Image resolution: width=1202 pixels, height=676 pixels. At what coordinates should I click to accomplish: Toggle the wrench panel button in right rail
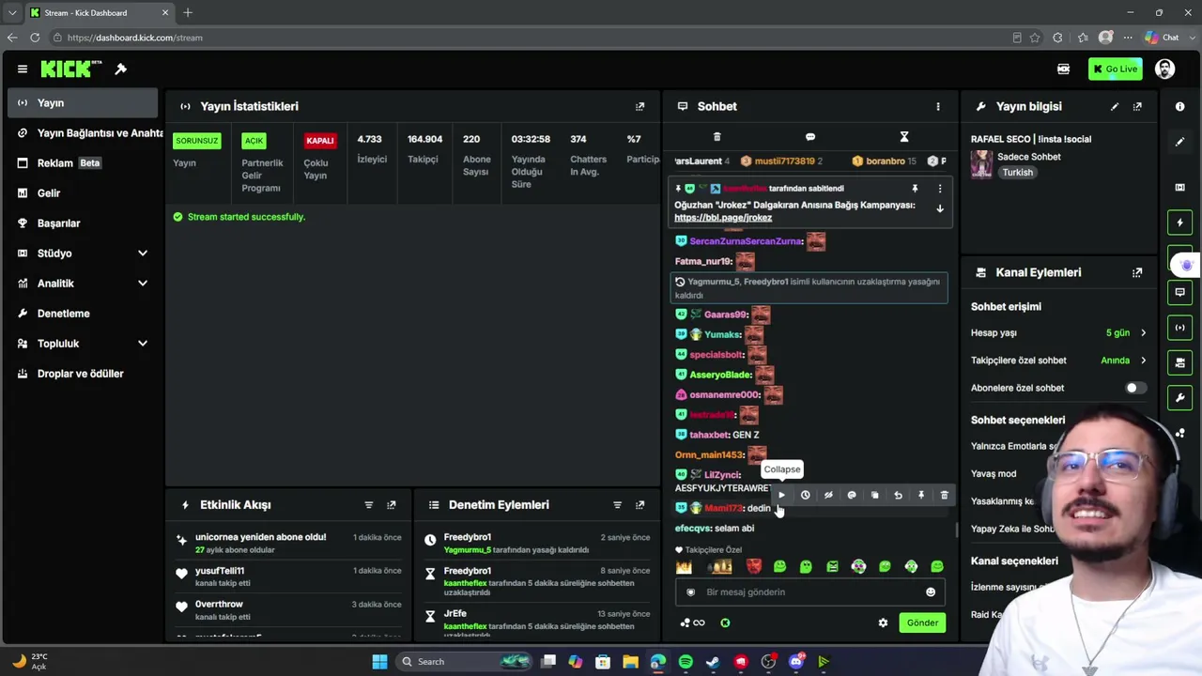(1180, 397)
